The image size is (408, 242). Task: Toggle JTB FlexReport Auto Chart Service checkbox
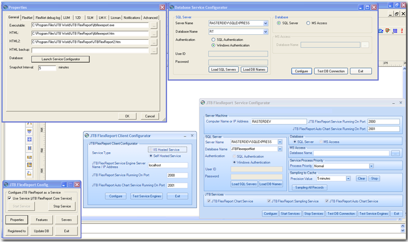(x=327, y=201)
